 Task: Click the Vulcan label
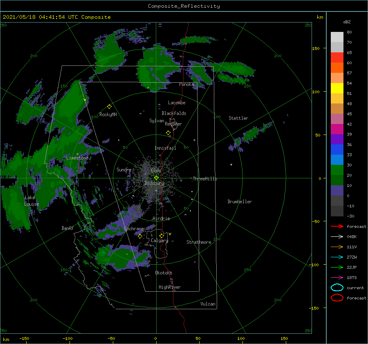click(x=208, y=304)
